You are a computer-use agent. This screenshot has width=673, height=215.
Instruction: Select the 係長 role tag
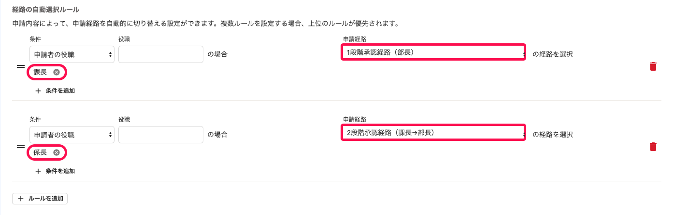(40, 152)
